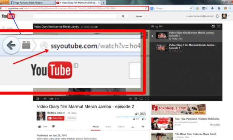The image size is (233, 140).
Task: Toggle playlist repeat loop
Action: coord(213,26)
